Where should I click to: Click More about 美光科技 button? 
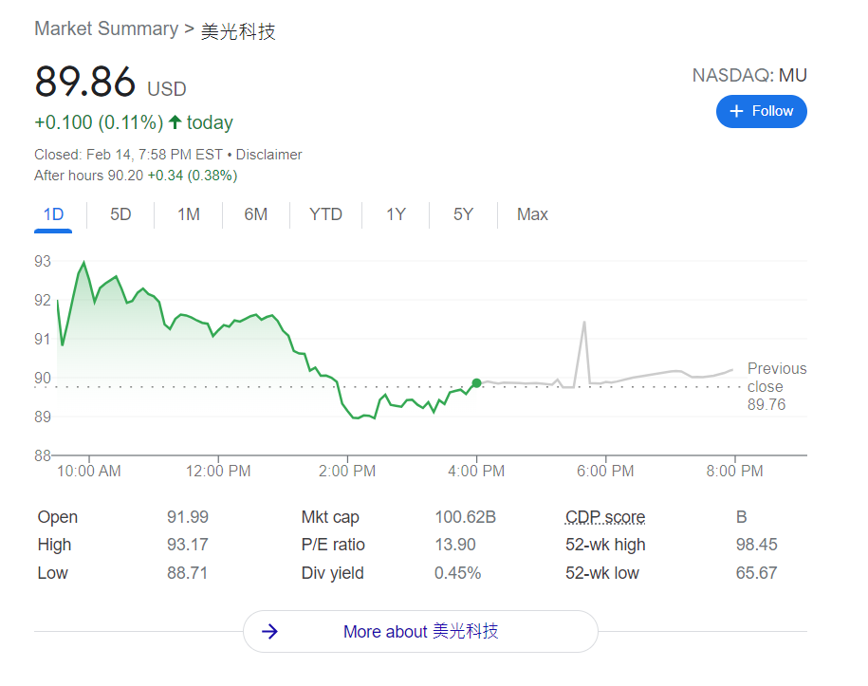tap(420, 632)
